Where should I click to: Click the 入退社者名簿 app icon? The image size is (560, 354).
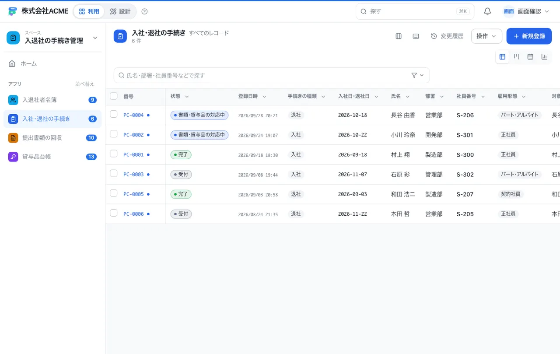pyautogui.click(x=13, y=100)
